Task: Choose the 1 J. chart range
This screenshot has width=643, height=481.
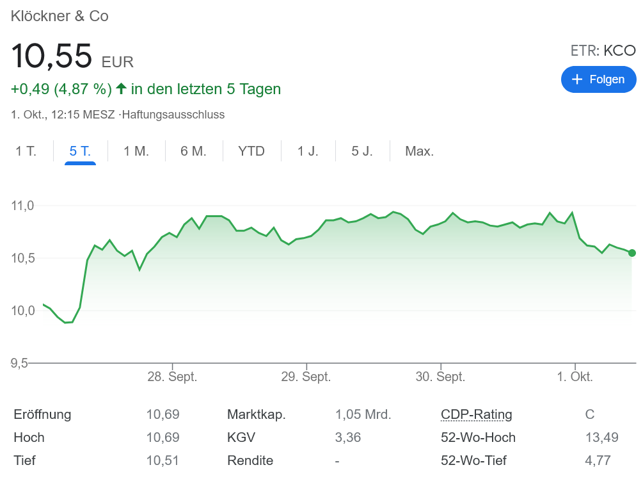Action: click(308, 152)
